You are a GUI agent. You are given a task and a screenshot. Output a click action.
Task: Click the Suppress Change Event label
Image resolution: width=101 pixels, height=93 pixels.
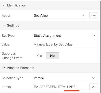12,56
